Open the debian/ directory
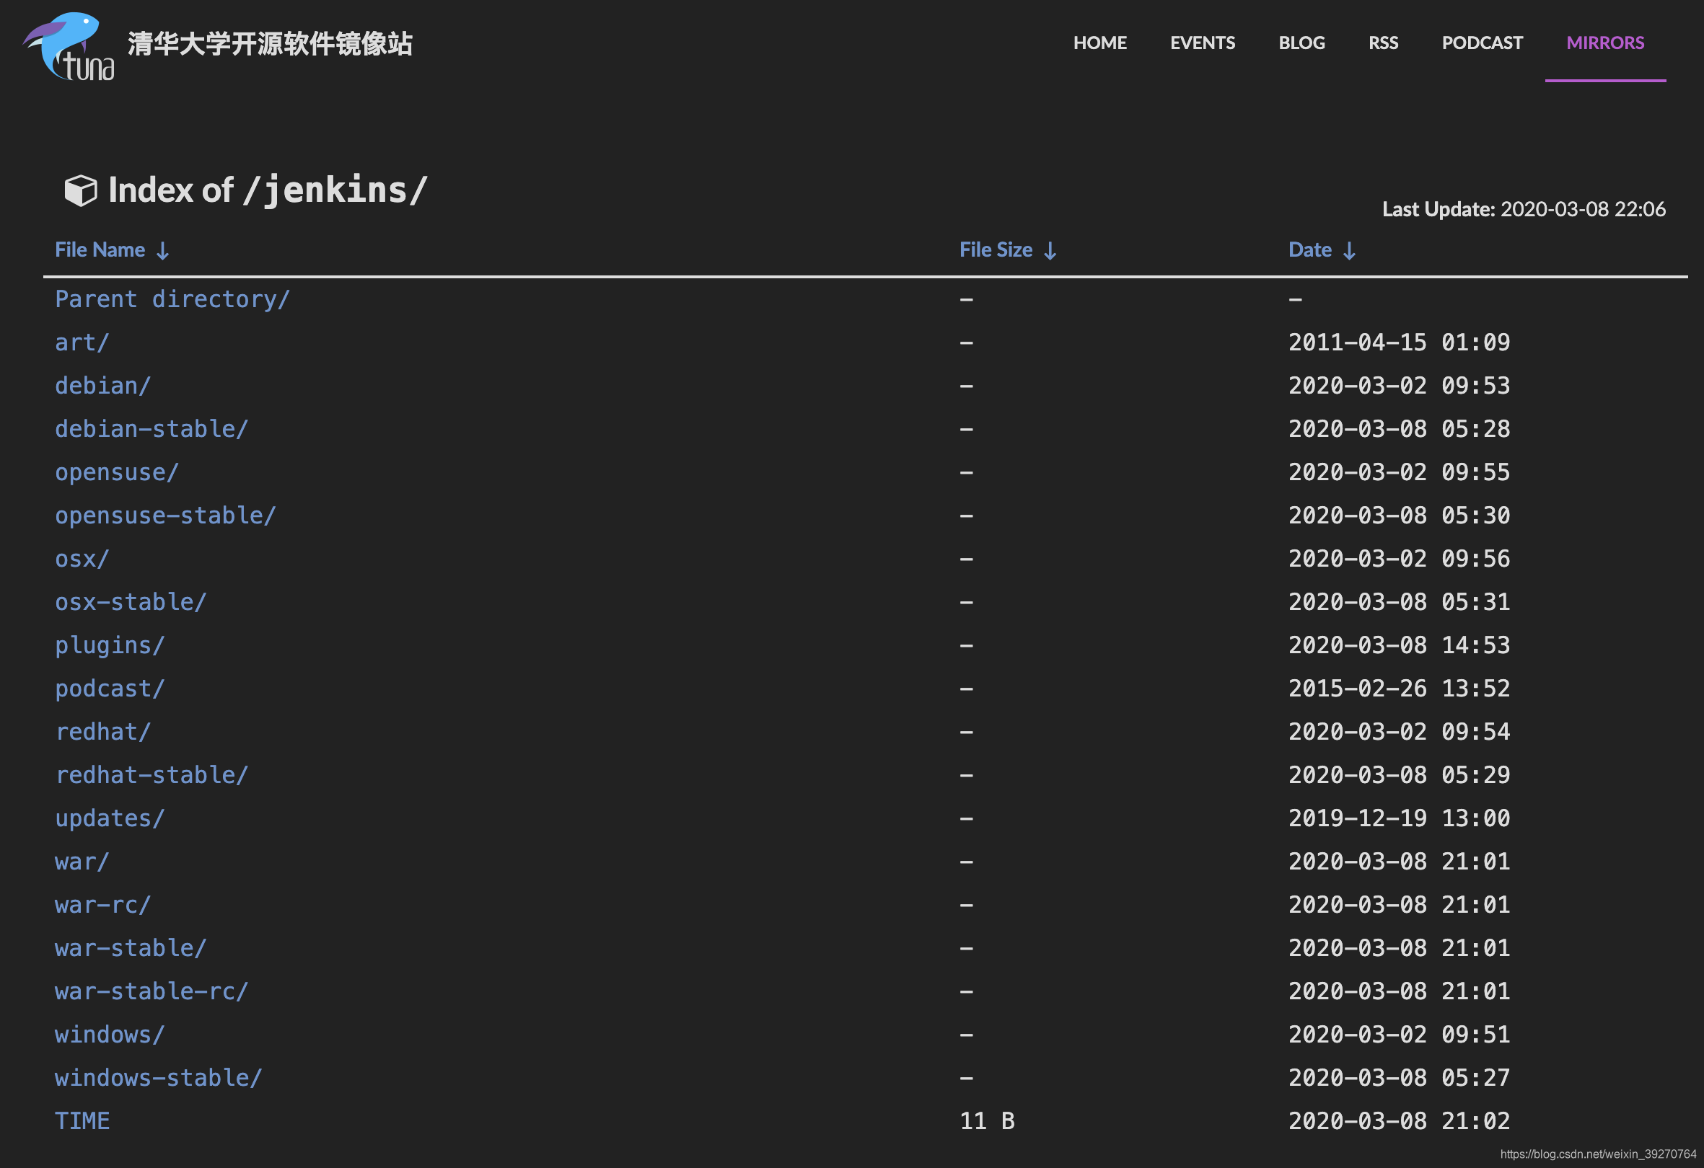The height and width of the screenshot is (1168, 1704). tap(102, 385)
